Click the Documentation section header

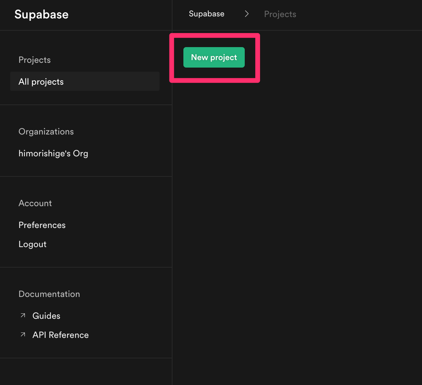[49, 294]
